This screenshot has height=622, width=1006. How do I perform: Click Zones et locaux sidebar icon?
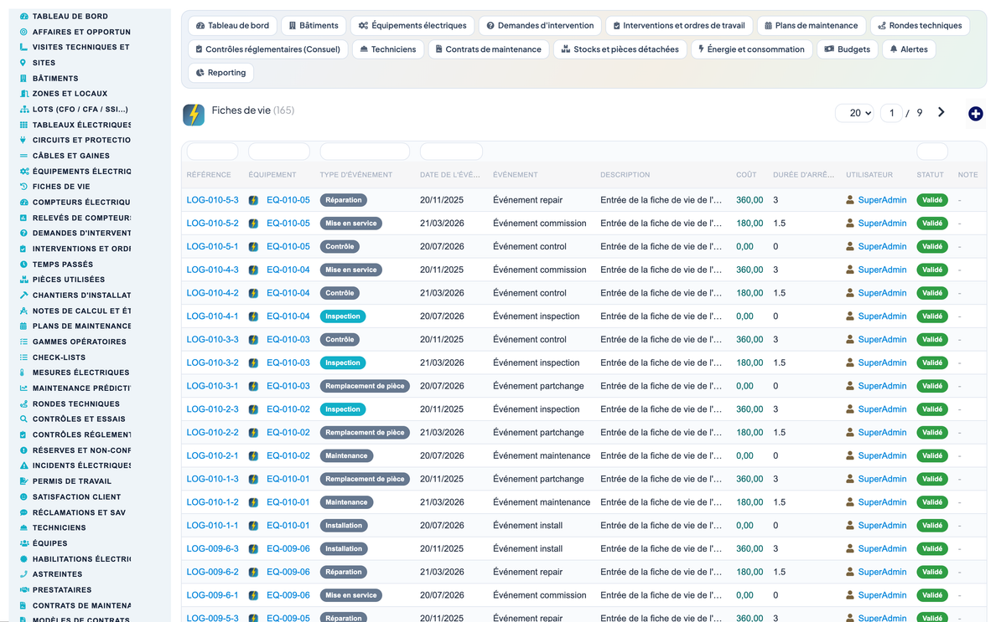click(23, 94)
